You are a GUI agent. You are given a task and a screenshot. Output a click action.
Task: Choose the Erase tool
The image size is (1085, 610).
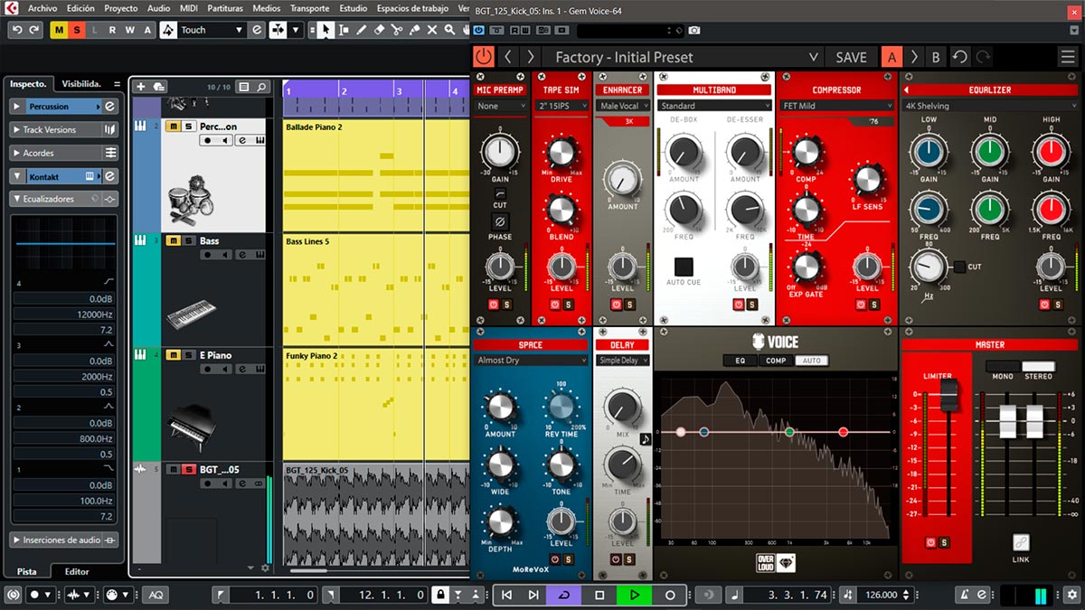tap(379, 30)
